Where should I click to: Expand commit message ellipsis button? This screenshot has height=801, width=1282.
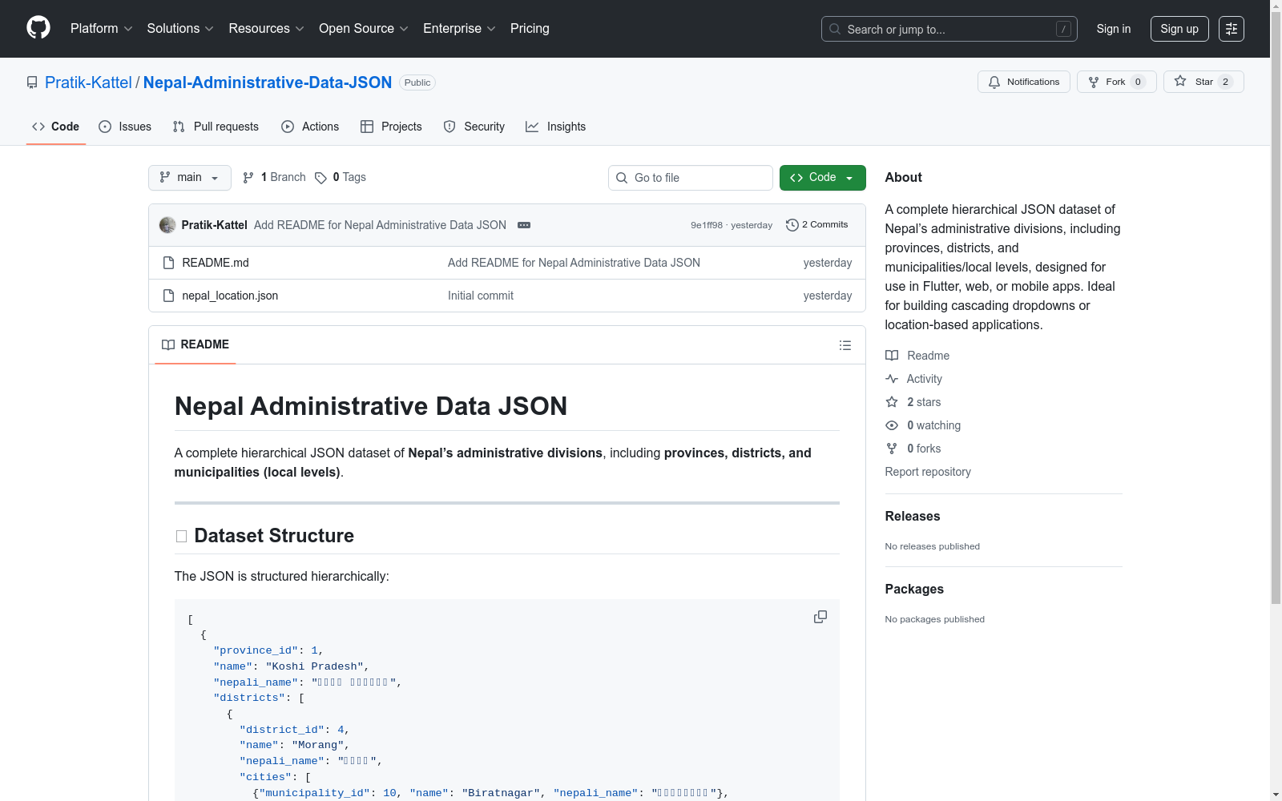coord(524,225)
